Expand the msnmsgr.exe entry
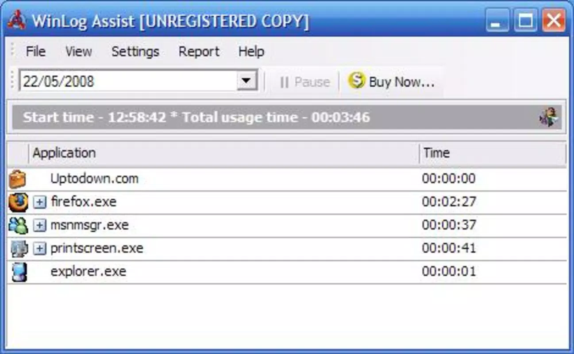 click(x=40, y=225)
